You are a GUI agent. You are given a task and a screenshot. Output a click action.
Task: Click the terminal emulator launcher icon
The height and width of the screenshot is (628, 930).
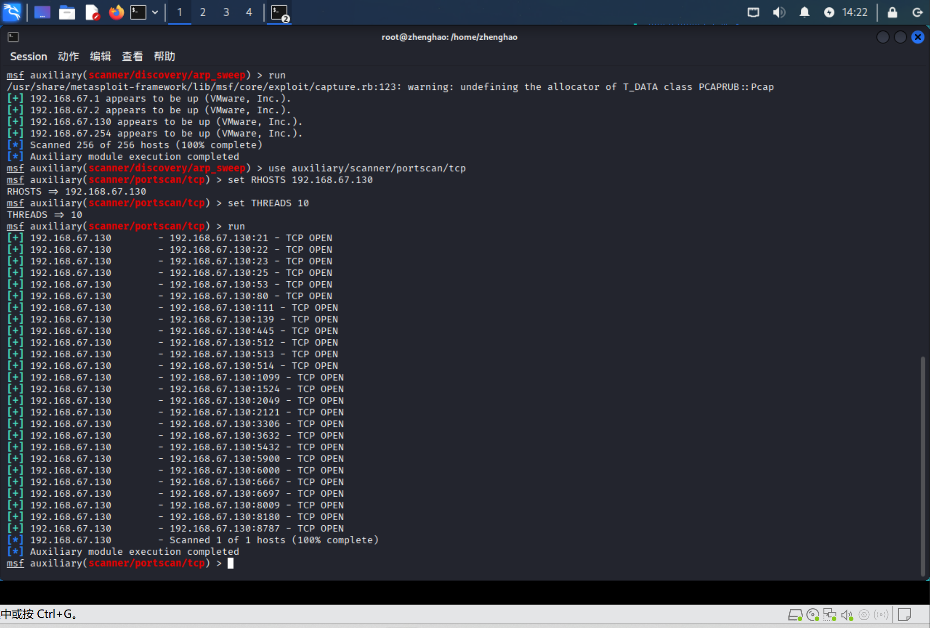pyautogui.click(x=138, y=12)
